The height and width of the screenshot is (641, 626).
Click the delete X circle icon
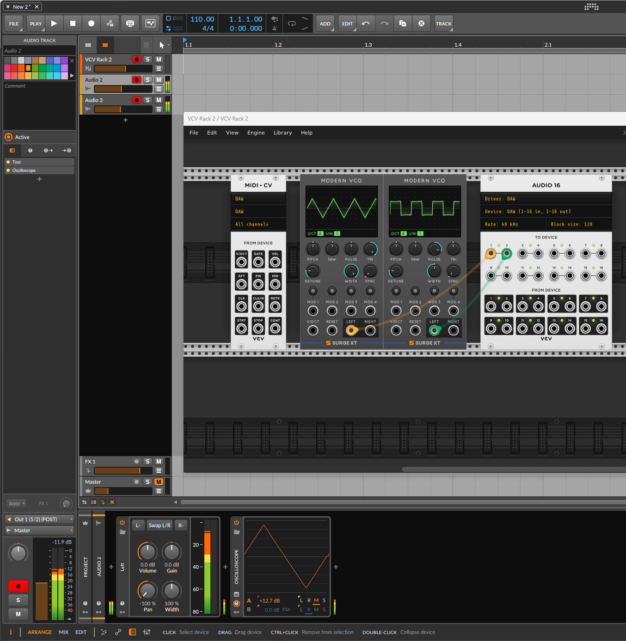pos(421,24)
